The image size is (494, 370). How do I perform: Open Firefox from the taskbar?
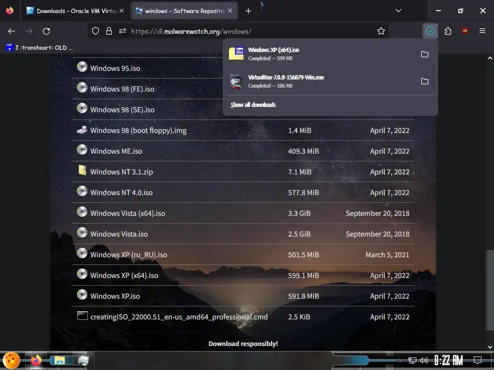click(36, 360)
